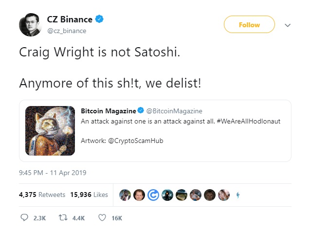309x231 pixels.
Task: Like the tweet with heart icon
Action: (x=102, y=217)
